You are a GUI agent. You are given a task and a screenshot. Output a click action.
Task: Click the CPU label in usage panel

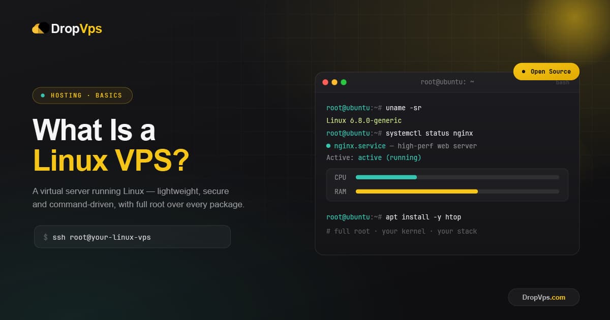point(341,177)
